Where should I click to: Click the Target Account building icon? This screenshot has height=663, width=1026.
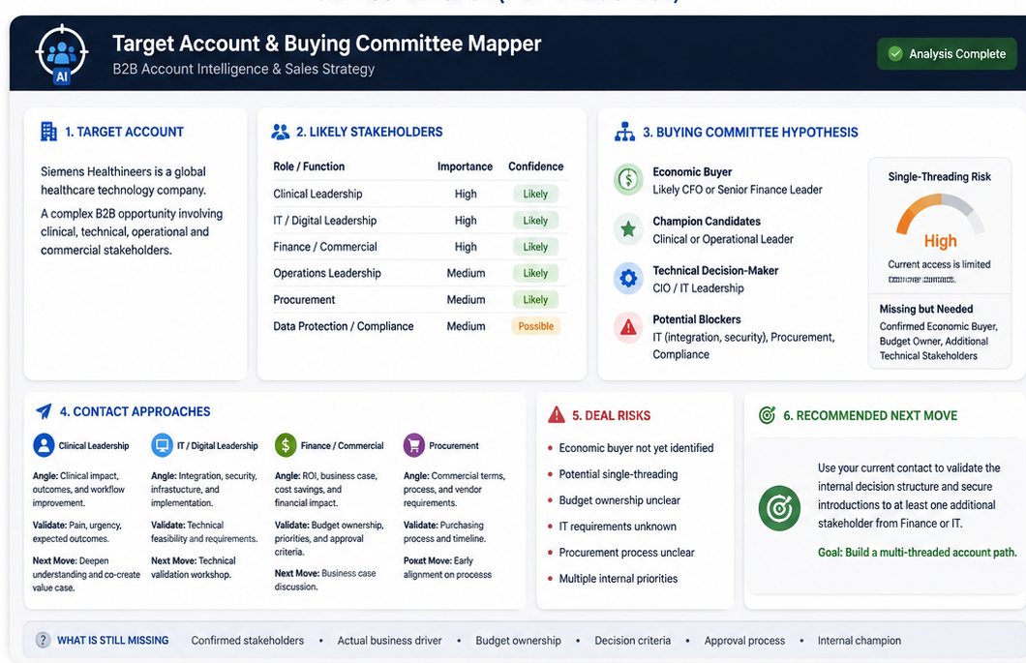48,132
